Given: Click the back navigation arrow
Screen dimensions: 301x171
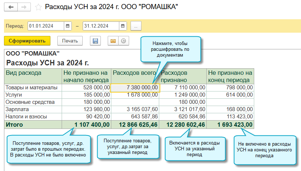Looking at the screenshot, I should click(x=11, y=7).
